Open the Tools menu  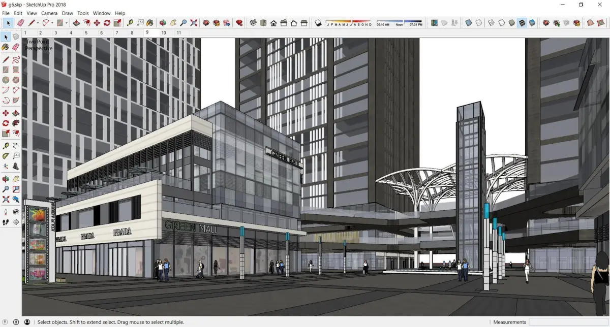point(83,13)
